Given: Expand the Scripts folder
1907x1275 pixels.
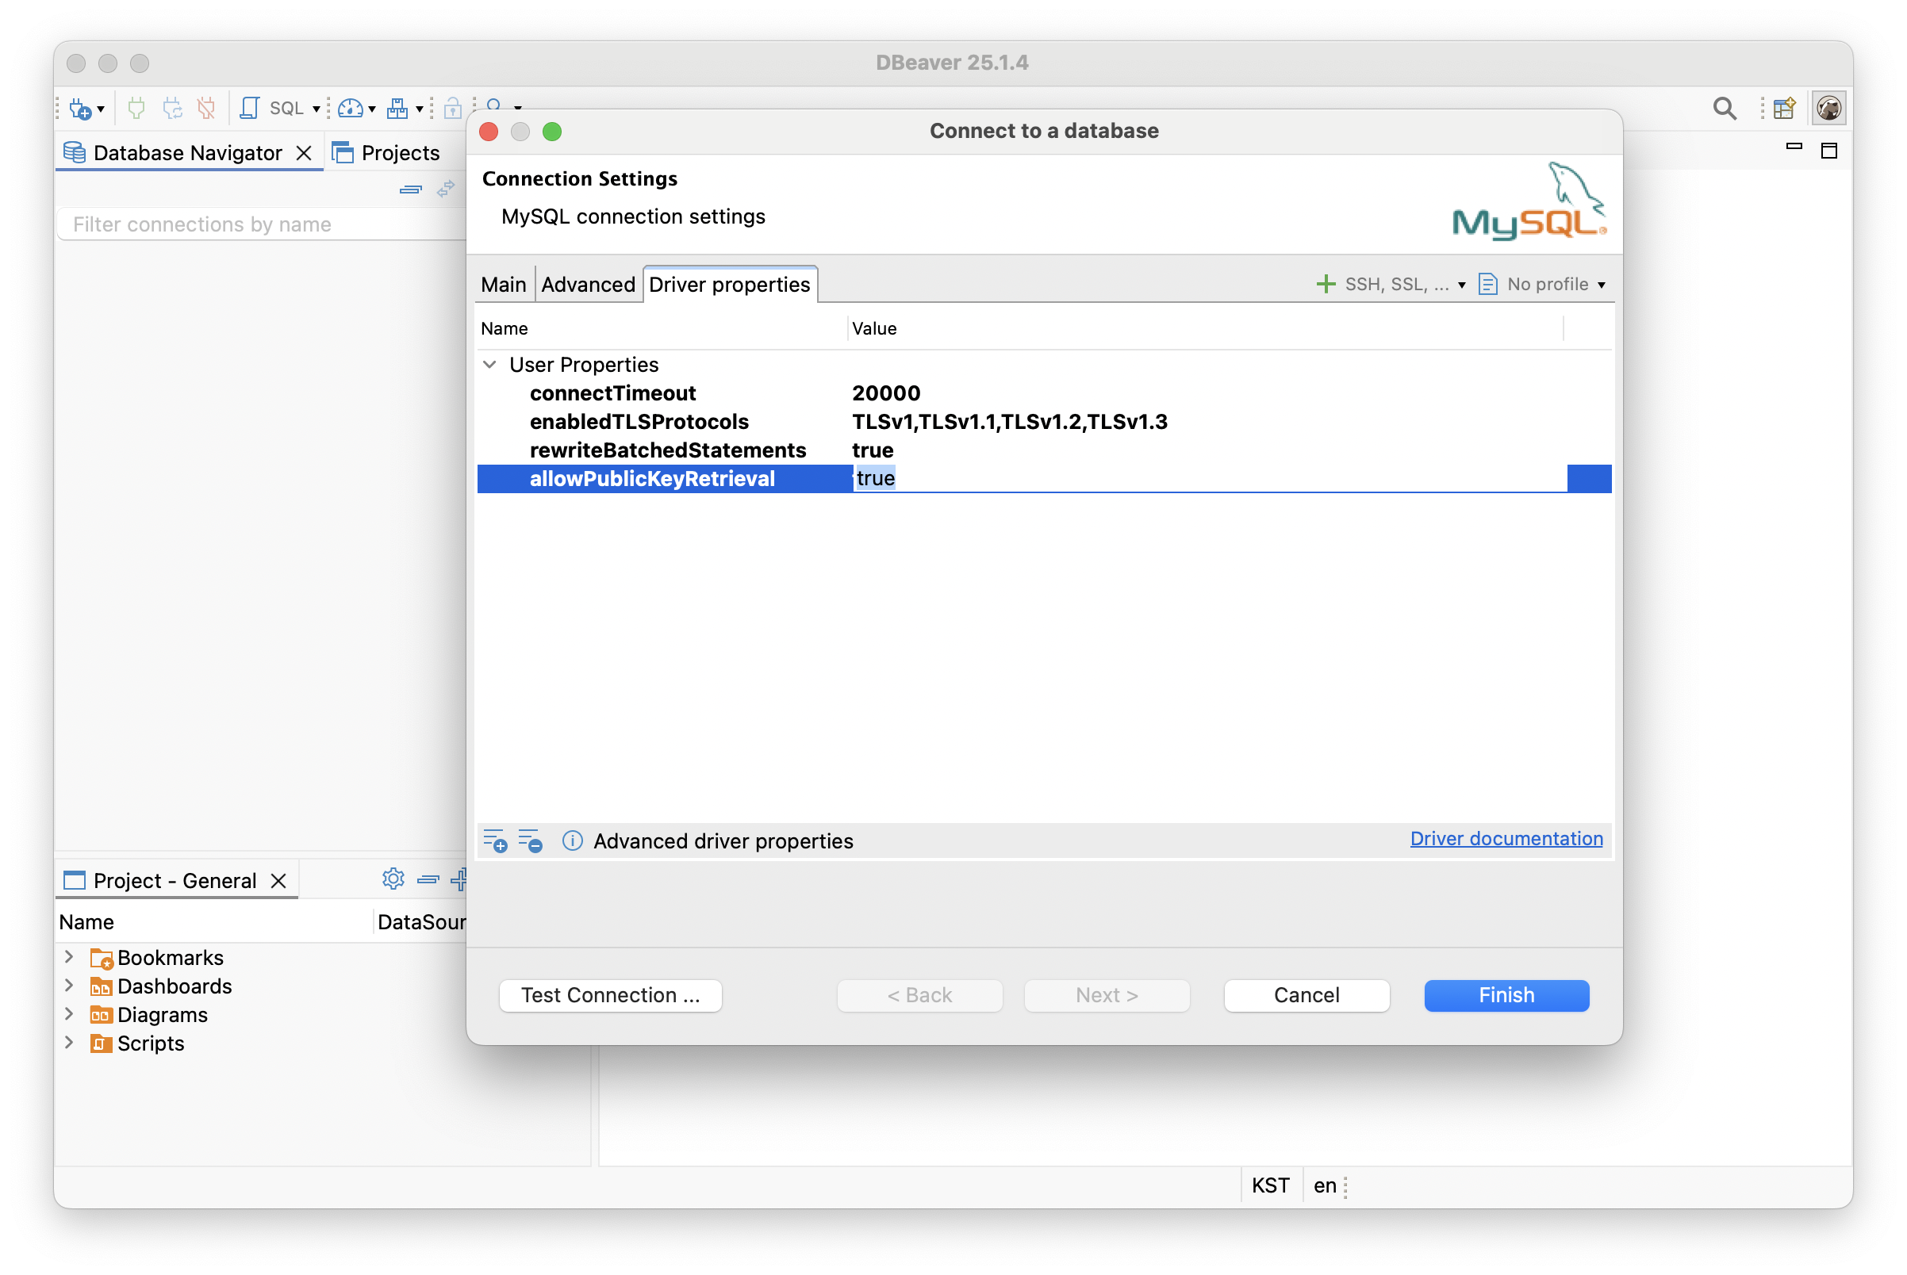Looking at the screenshot, I should 69,1043.
